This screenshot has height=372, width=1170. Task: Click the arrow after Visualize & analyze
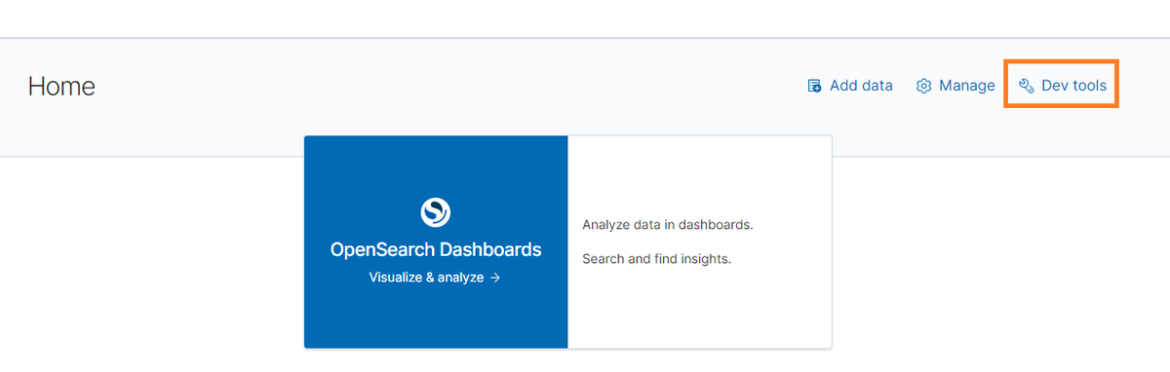pos(495,278)
